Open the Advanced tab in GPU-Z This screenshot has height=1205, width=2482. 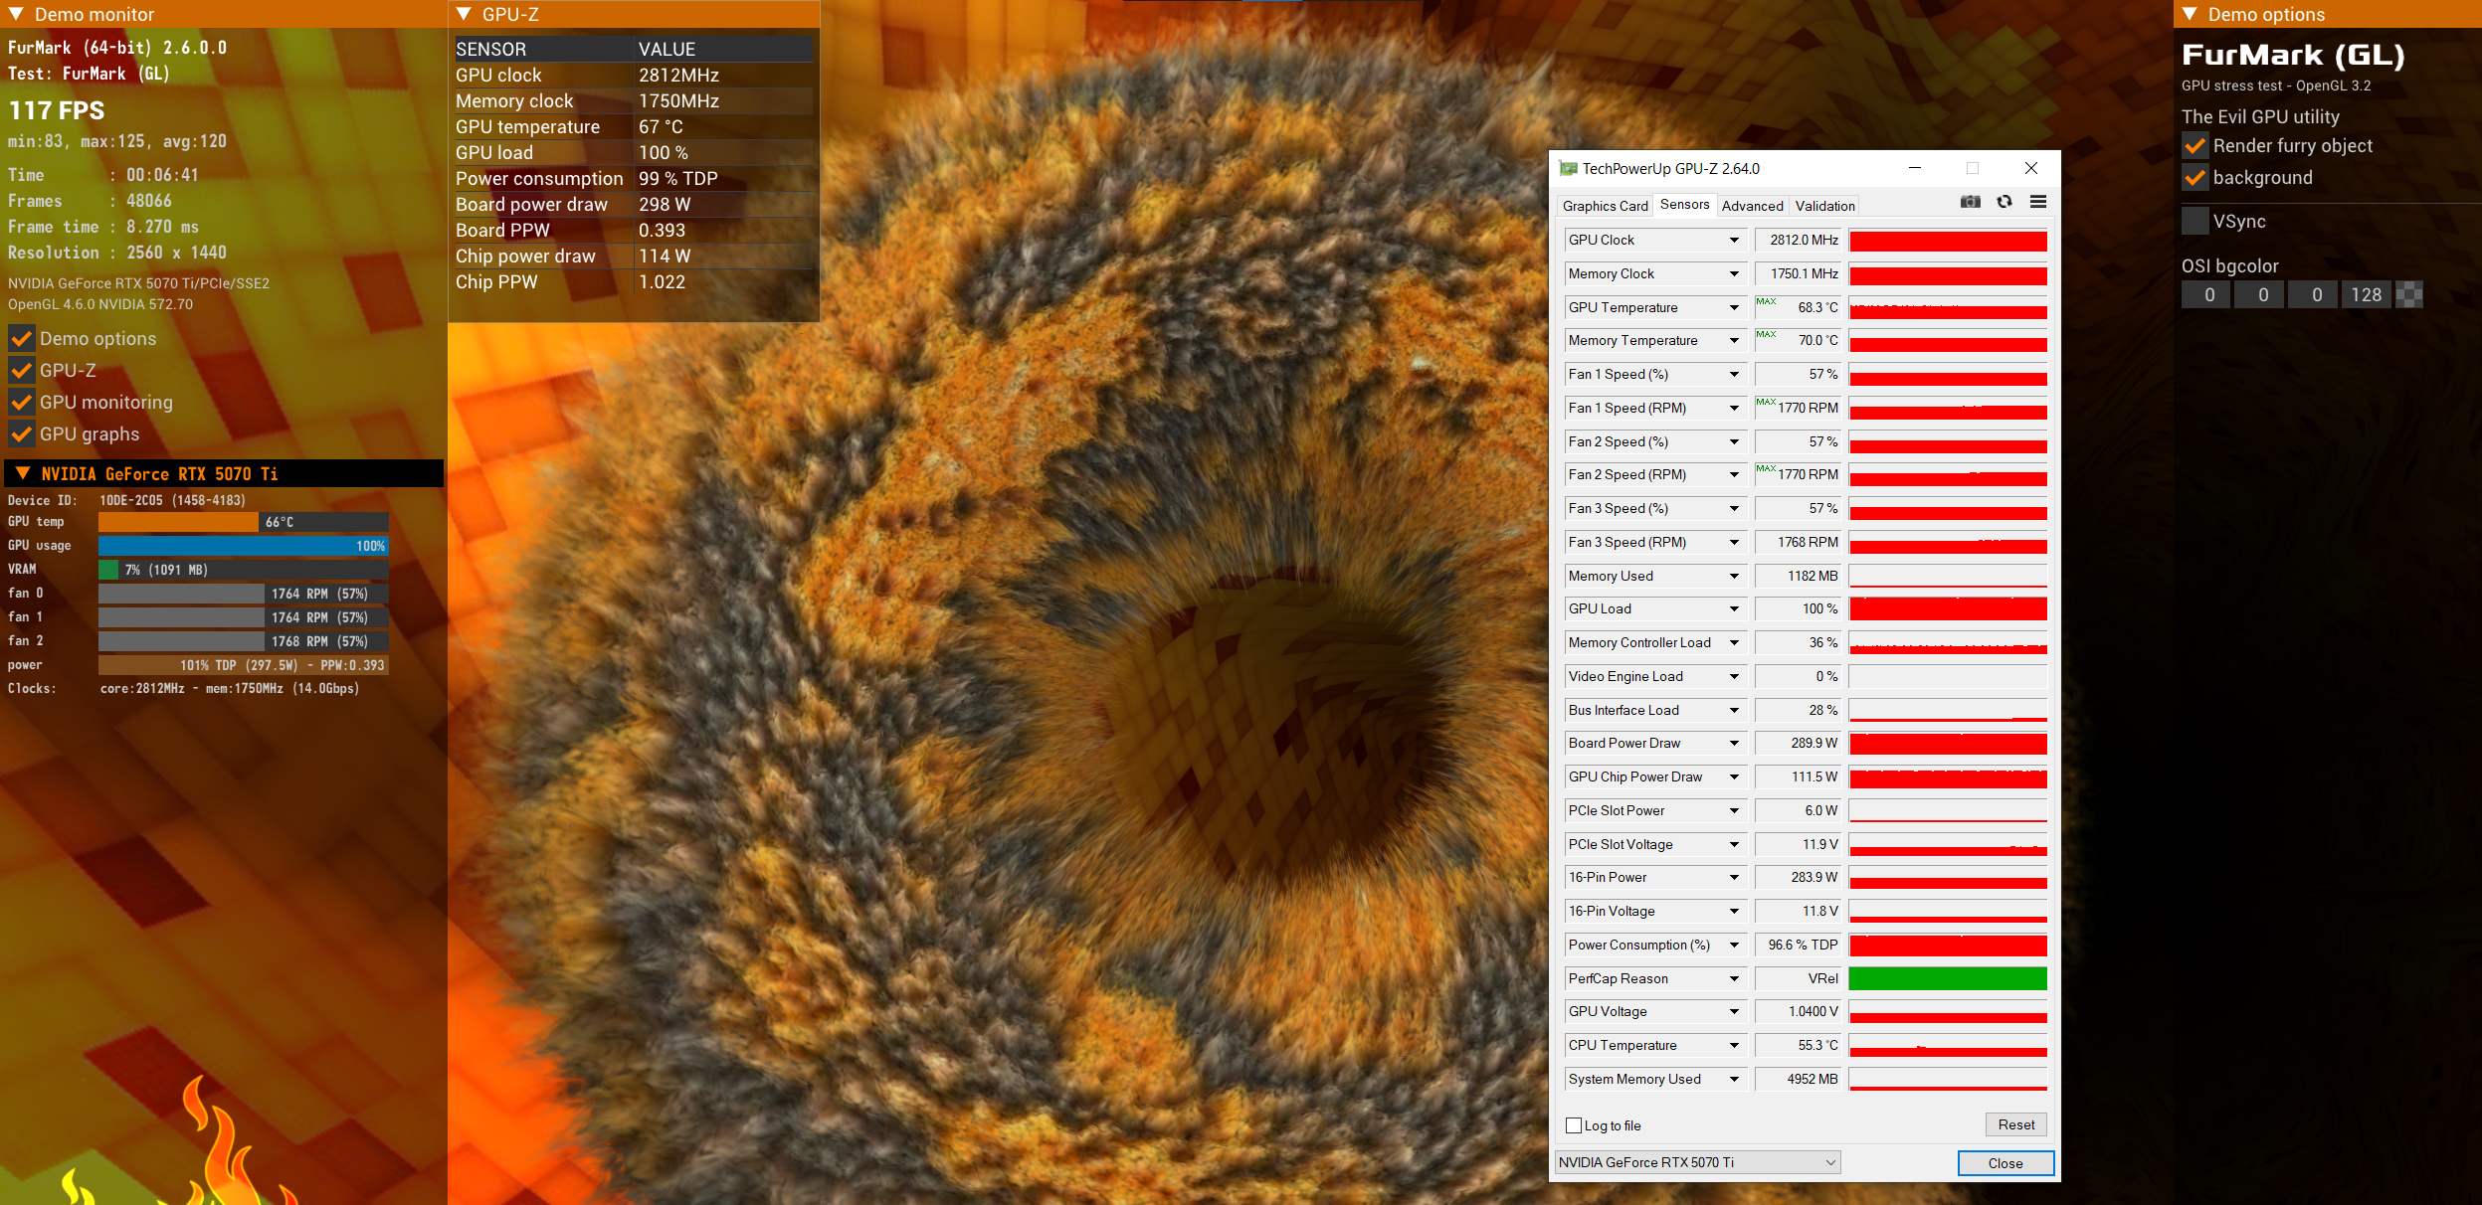click(1752, 206)
